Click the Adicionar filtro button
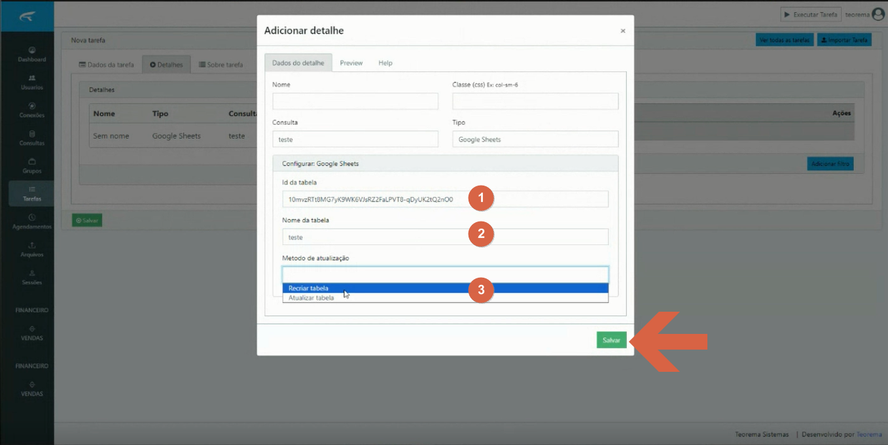 (830, 164)
